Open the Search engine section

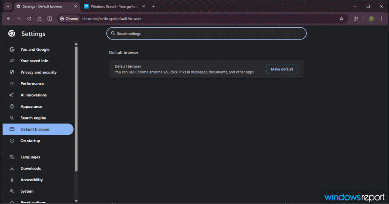click(33, 118)
